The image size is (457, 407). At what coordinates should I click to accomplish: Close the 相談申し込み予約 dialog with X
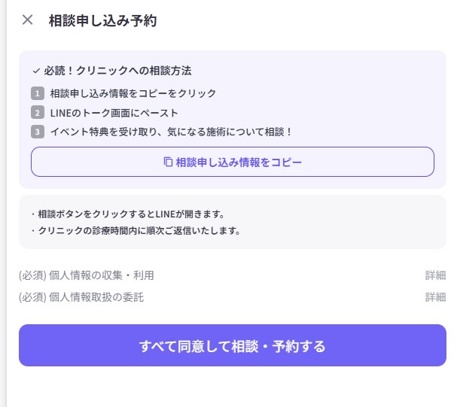[x=28, y=20]
